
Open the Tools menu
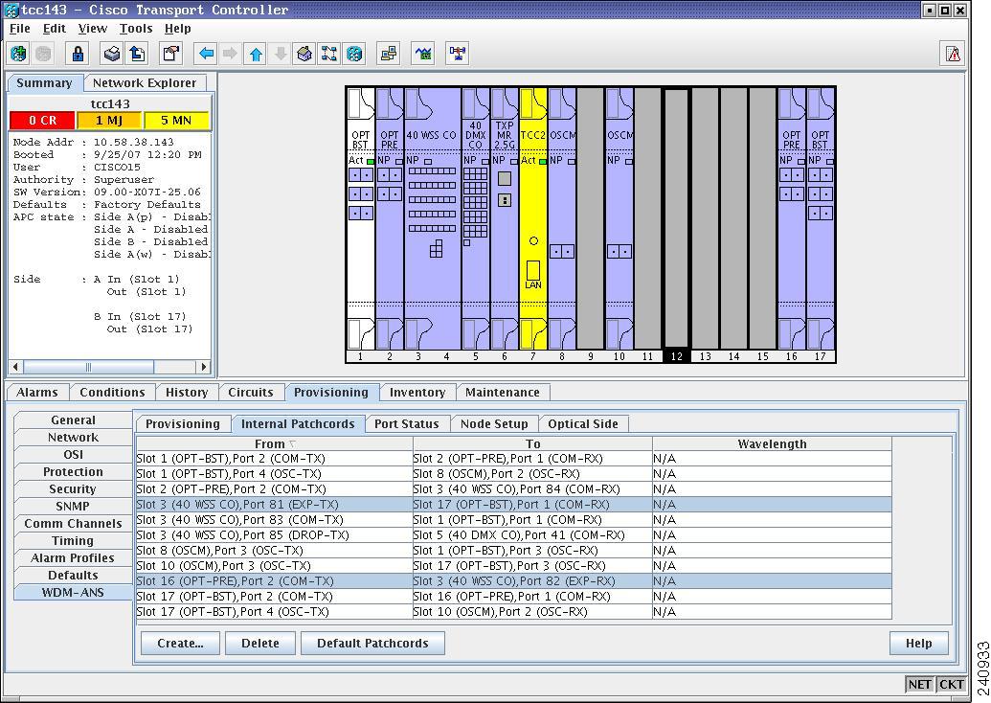(136, 29)
